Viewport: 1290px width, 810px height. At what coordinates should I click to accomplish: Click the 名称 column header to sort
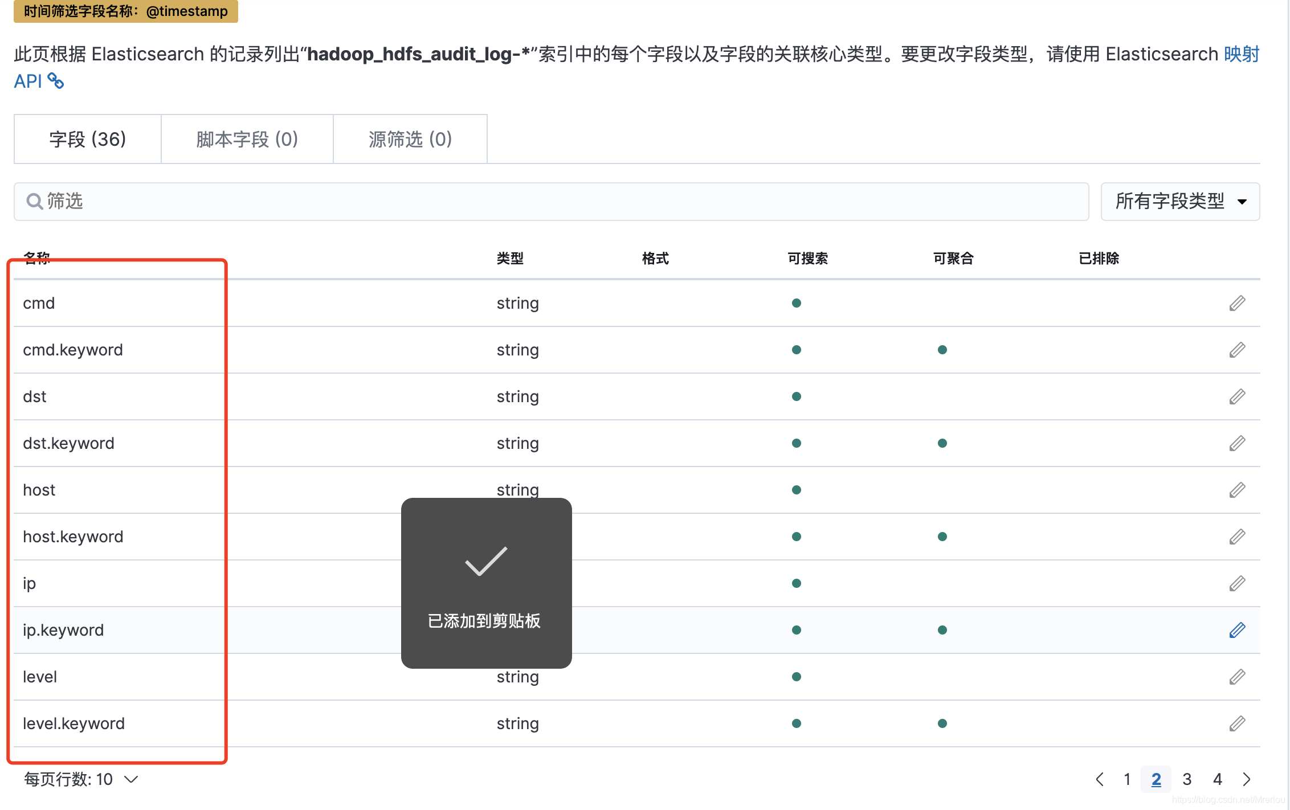coord(36,258)
